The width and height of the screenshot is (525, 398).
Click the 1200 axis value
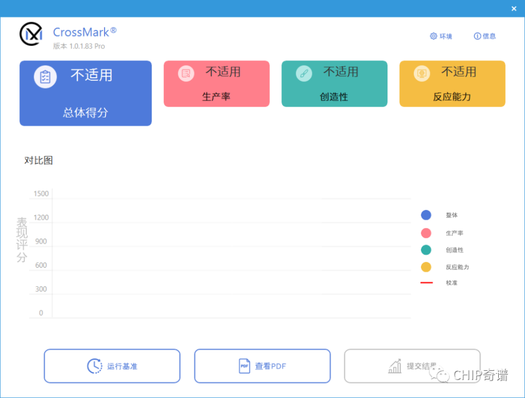(41, 217)
